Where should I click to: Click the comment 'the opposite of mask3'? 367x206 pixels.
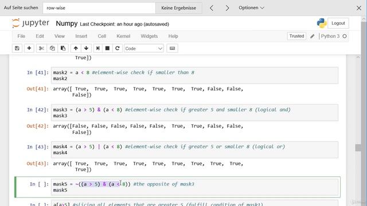click(x=164, y=184)
